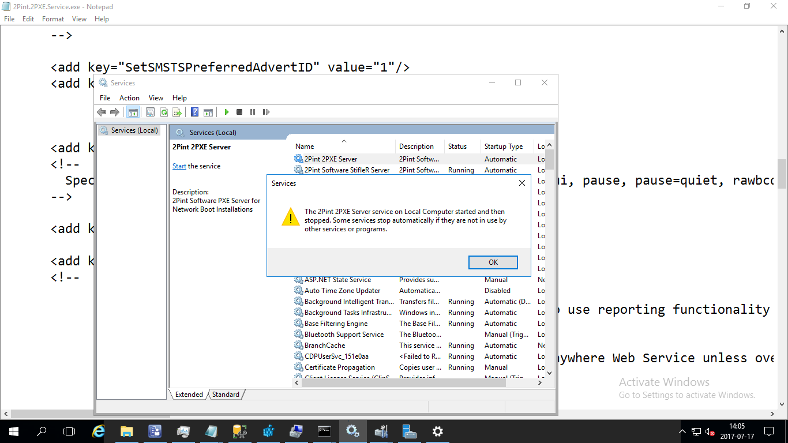Click Notepad's vertical scrollbar thumb
The height and width of the screenshot is (443, 788).
(x=782, y=174)
